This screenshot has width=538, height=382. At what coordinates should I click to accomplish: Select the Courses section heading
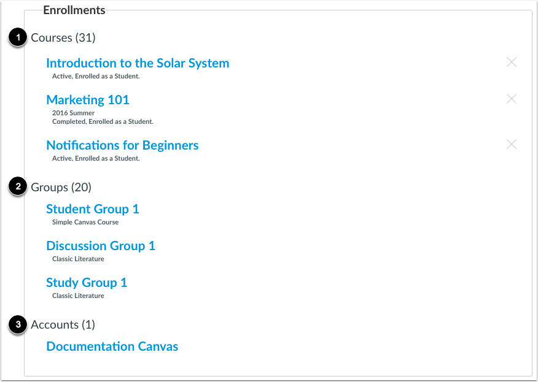coord(64,37)
